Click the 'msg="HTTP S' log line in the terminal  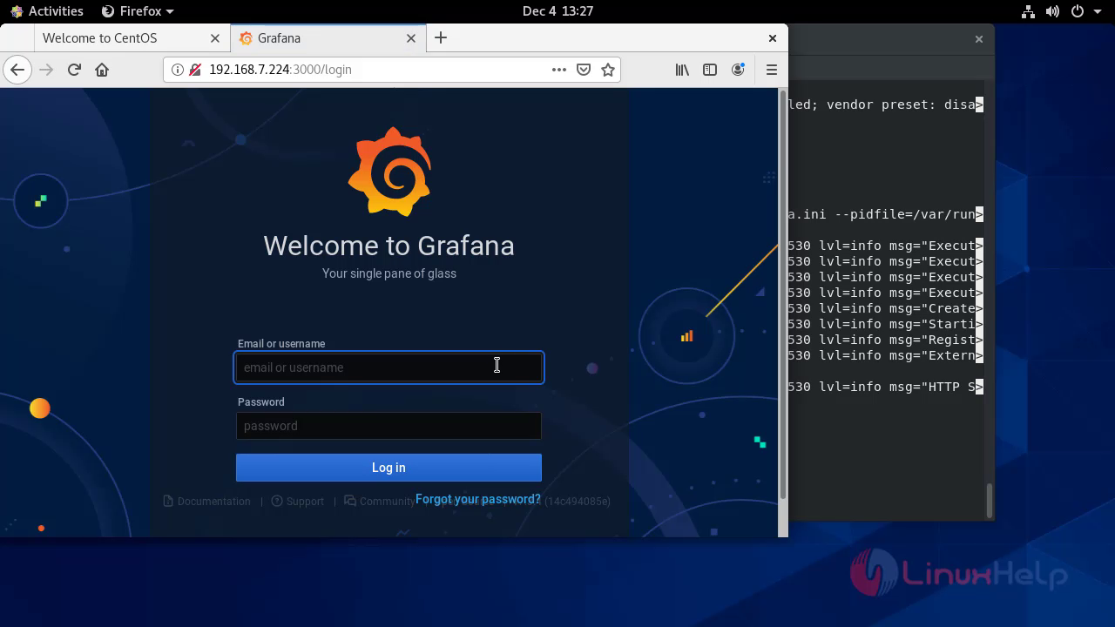(885, 387)
